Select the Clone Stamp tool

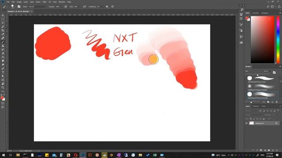coord(3,46)
